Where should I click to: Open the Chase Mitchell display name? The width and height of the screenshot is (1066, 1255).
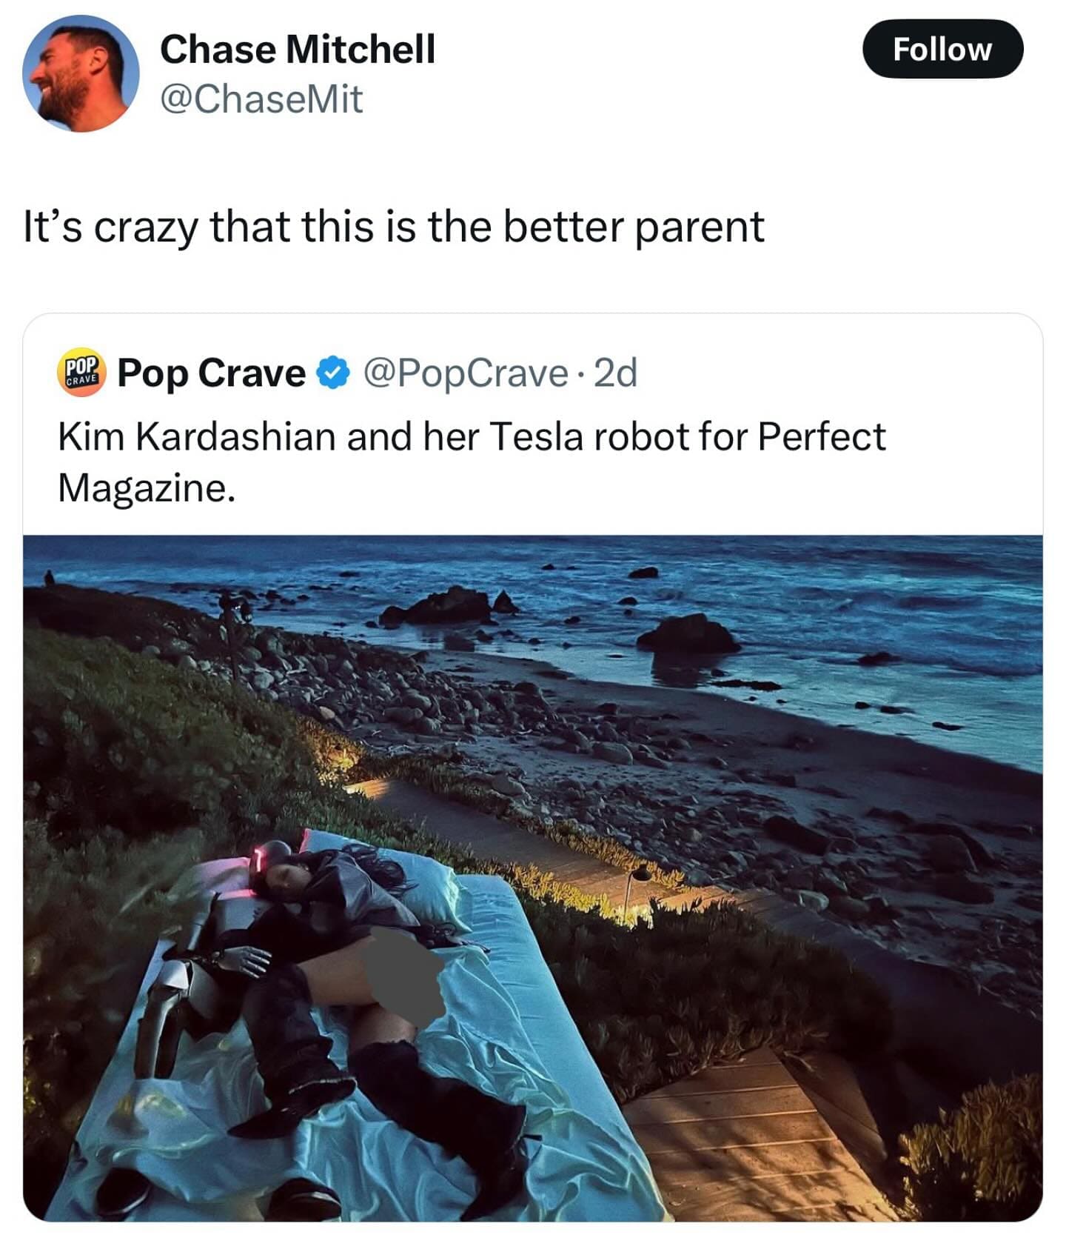298,50
